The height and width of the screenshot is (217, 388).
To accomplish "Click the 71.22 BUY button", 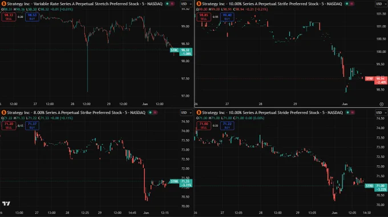I will point(227,126).
